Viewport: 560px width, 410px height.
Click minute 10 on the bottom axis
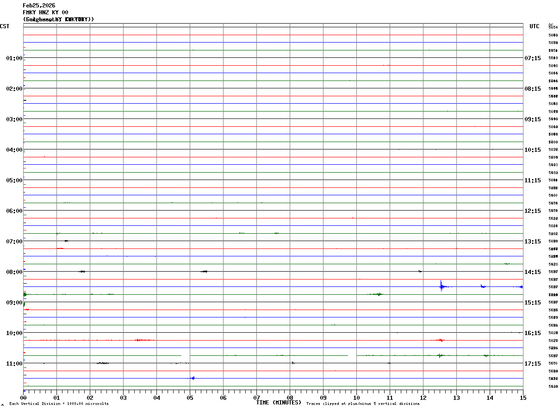coord(356,398)
